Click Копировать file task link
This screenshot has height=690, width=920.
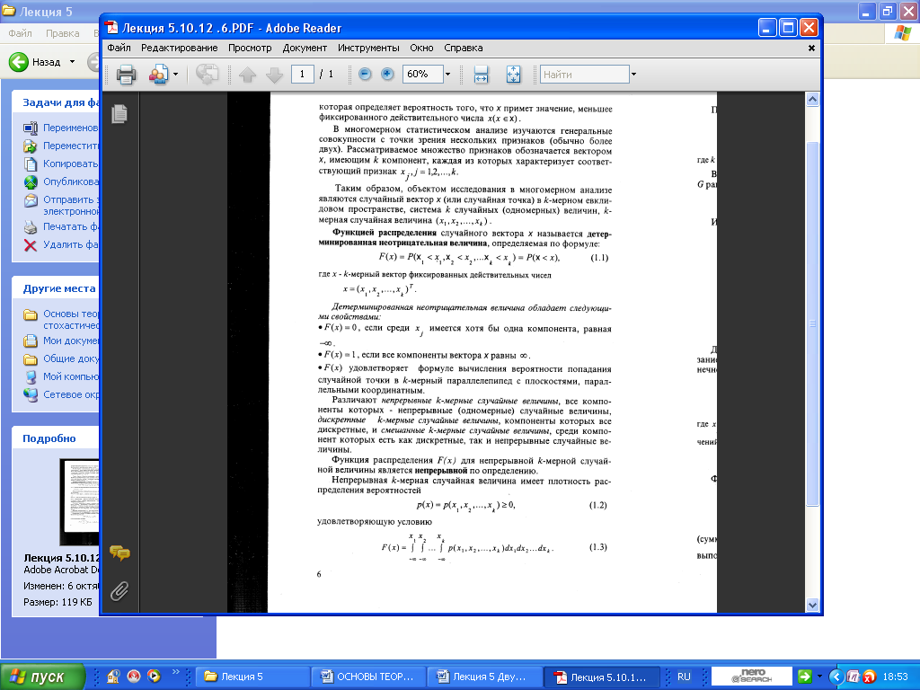(x=61, y=164)
